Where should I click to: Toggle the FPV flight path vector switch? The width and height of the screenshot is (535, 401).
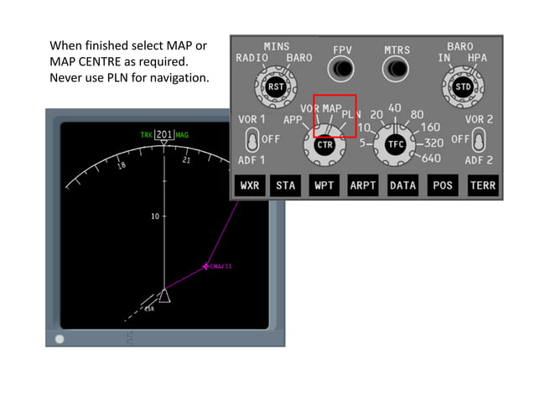(x=341, y=69)
